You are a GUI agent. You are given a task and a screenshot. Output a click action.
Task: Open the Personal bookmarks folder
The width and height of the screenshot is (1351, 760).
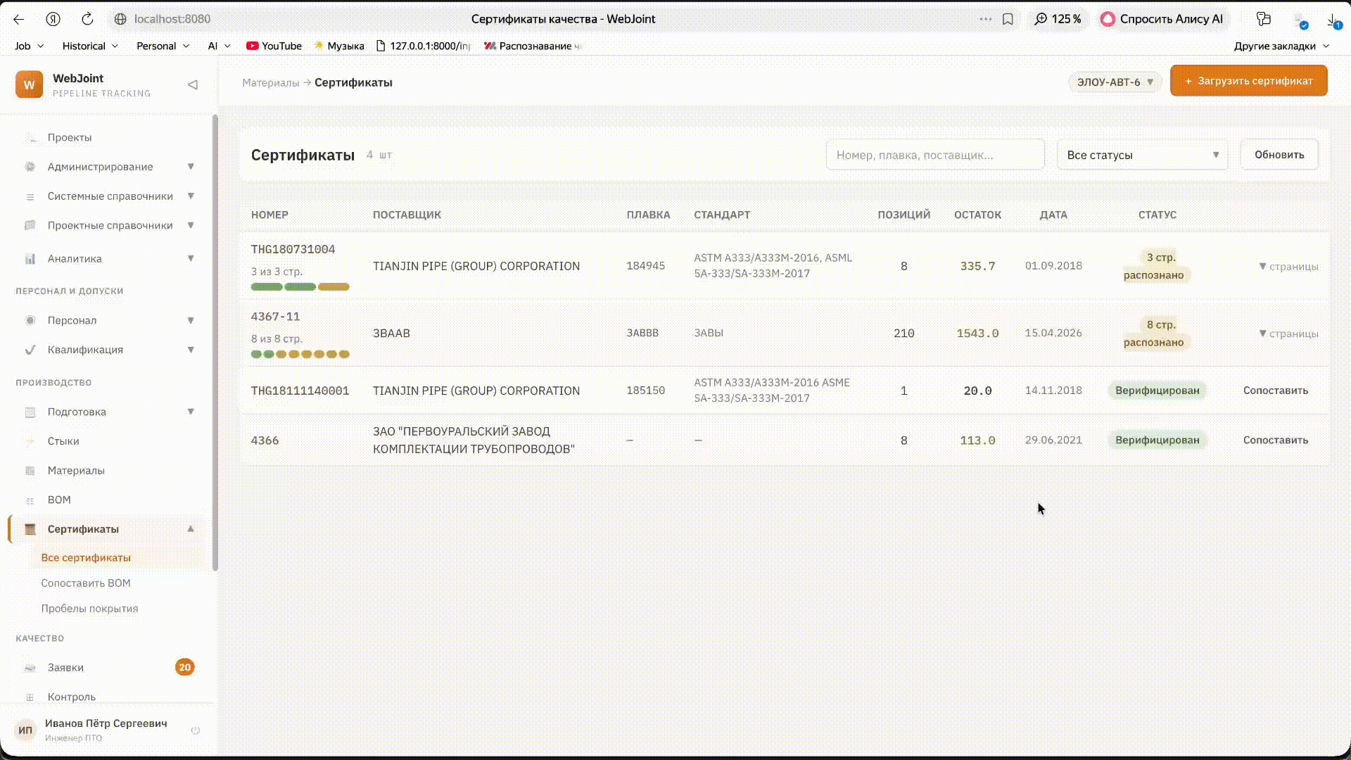(163, 46)
